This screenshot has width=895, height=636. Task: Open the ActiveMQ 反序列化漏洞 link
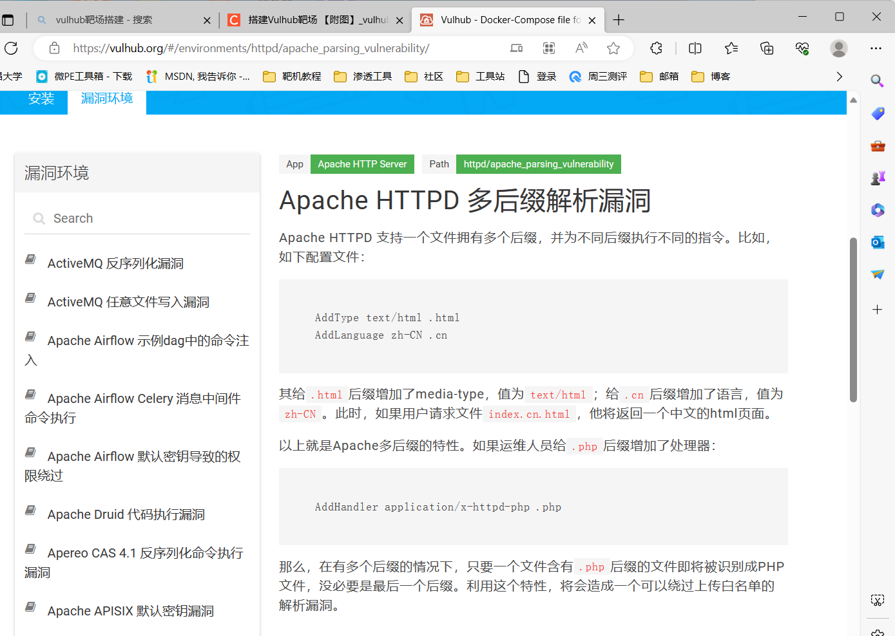[115, 263]
